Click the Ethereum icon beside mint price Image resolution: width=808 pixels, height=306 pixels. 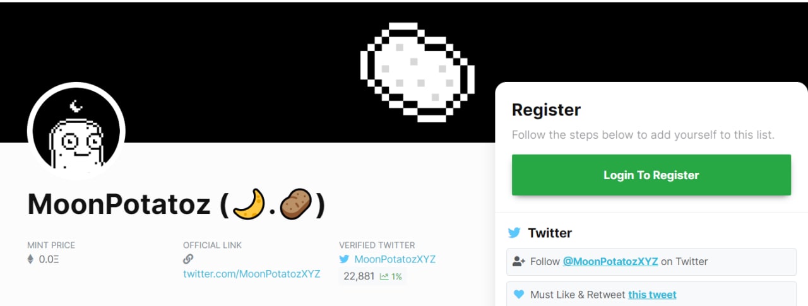coord(30,259)
